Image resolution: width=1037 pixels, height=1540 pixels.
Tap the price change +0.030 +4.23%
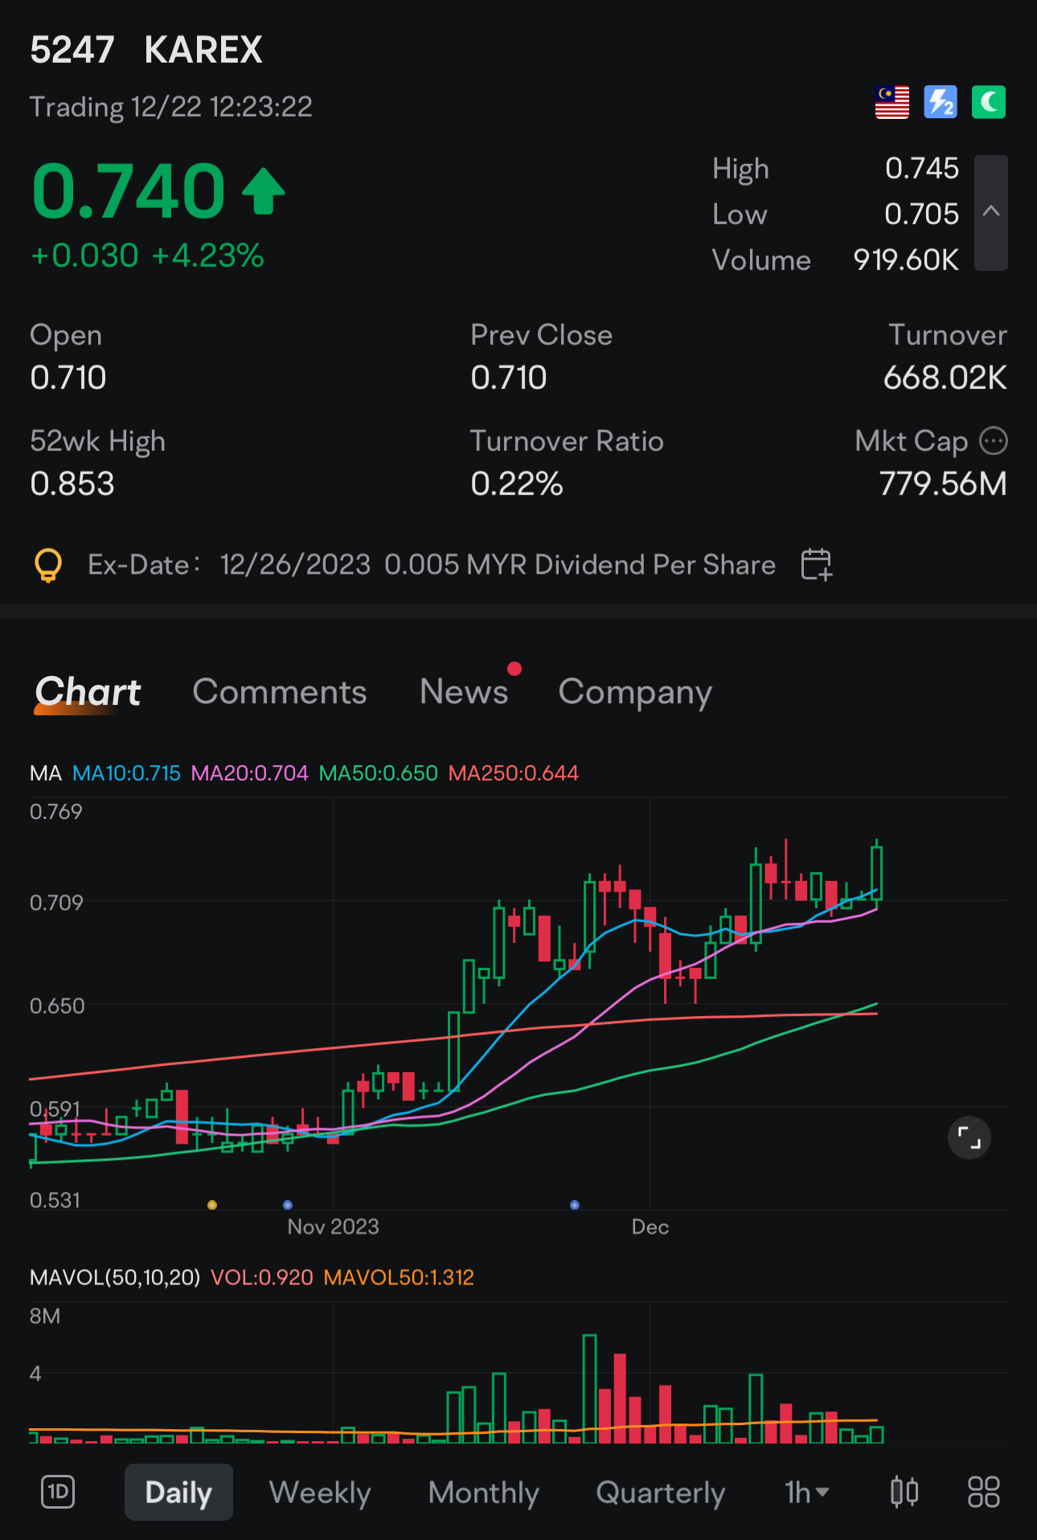click(147, 256)
